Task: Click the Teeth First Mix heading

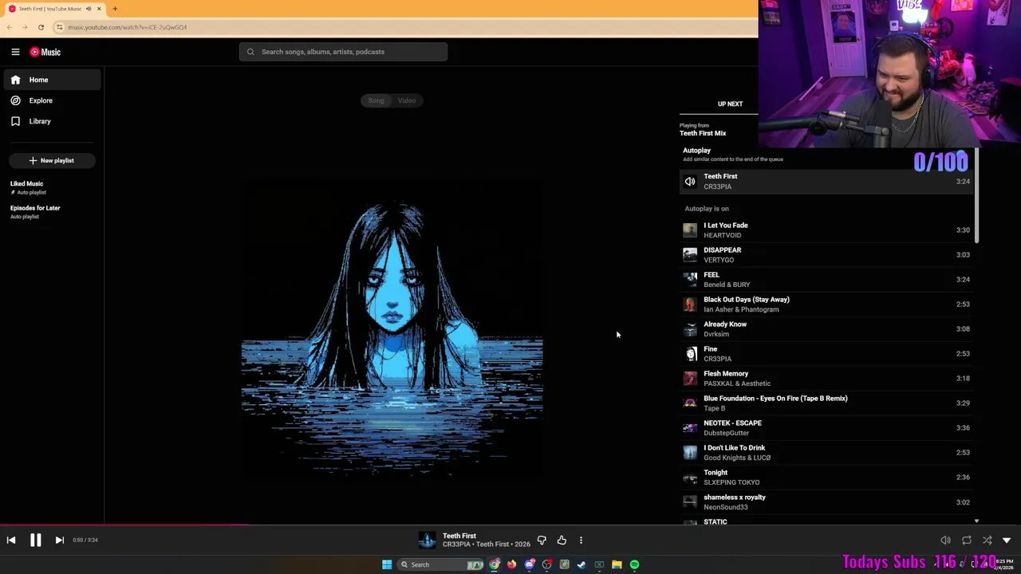Action: [x=703, y=133]
